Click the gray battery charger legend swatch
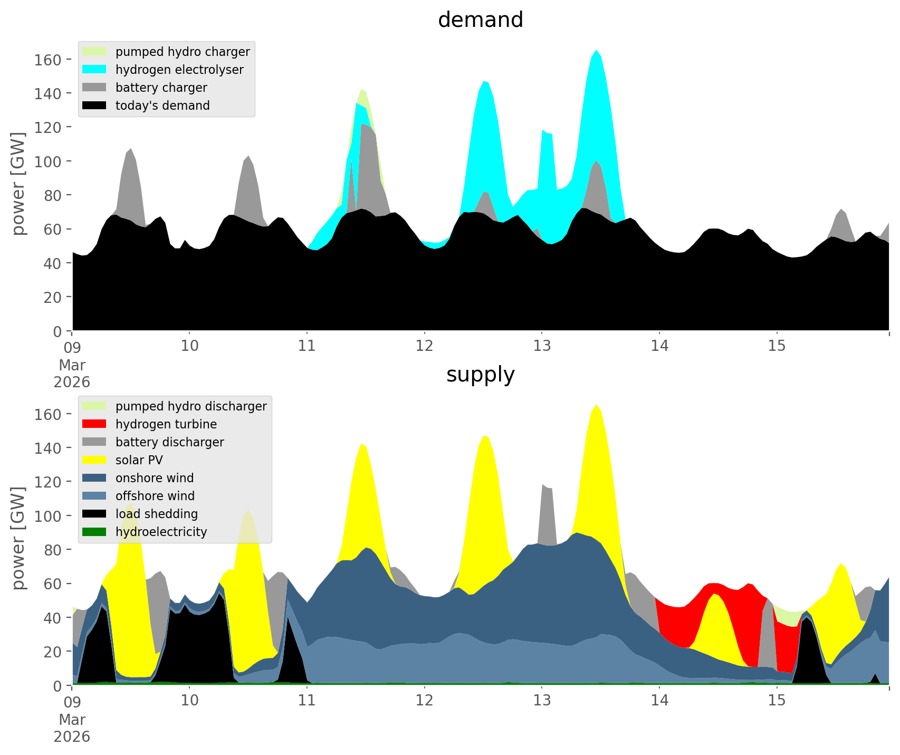 tap(94, 88)
